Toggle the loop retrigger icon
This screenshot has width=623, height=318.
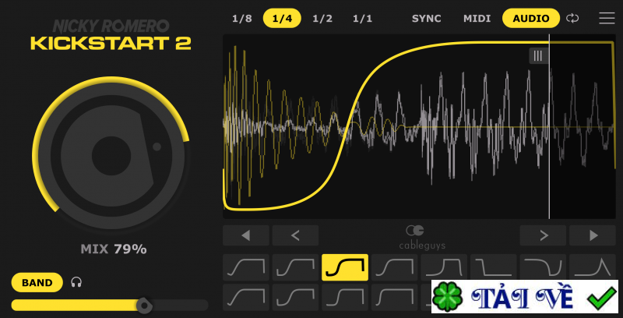[572, 18]
